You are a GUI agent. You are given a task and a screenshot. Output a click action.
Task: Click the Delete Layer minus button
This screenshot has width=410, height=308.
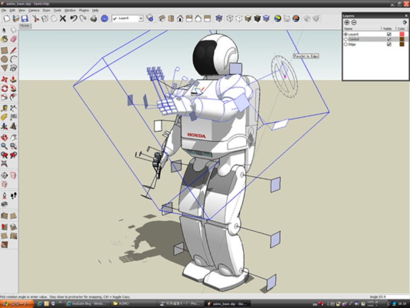[354, 23]
